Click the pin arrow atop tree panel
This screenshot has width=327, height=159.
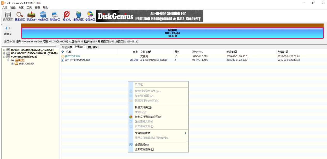click(x=57, y=46)
